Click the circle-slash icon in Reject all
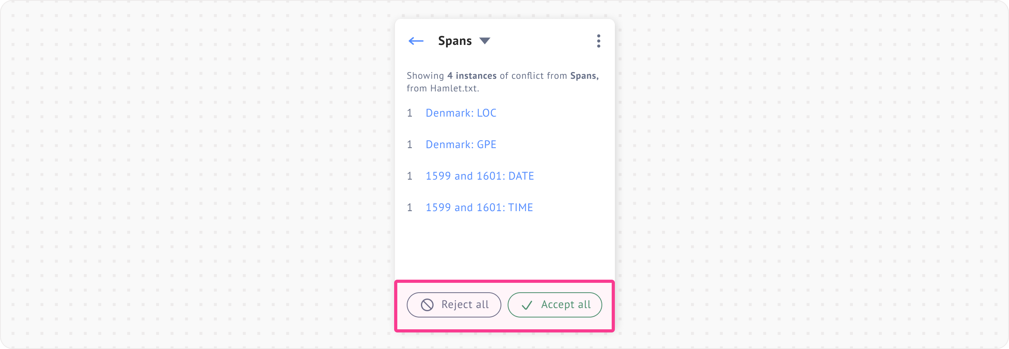The image size is (1009, 349). pos(427,305)
